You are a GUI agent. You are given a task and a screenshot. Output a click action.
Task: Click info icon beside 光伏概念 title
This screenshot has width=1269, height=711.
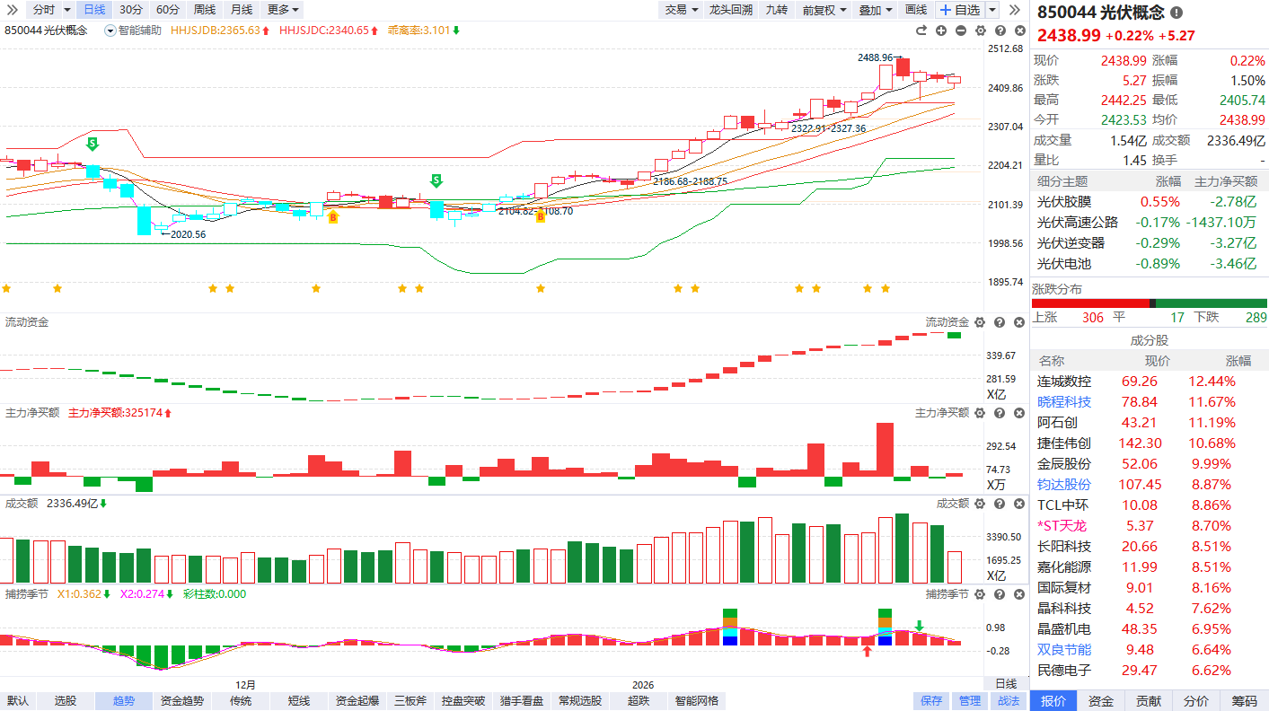(1176, 13)
